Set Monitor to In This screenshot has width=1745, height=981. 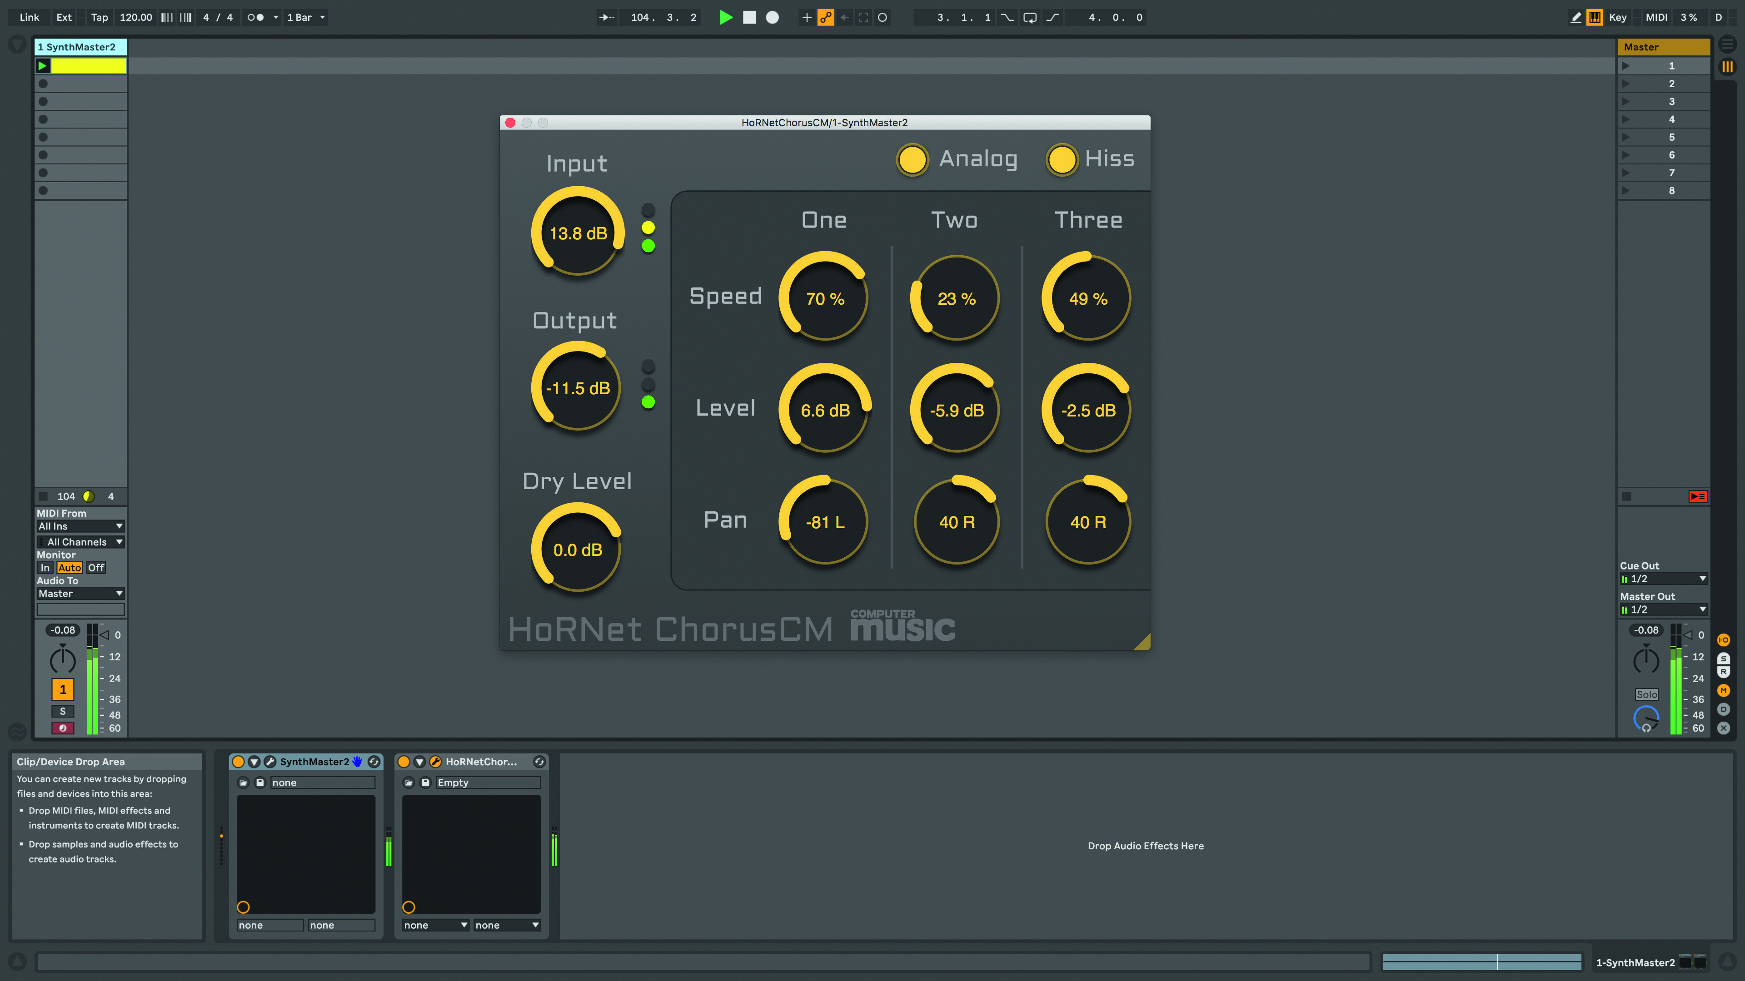coord(45,567)
